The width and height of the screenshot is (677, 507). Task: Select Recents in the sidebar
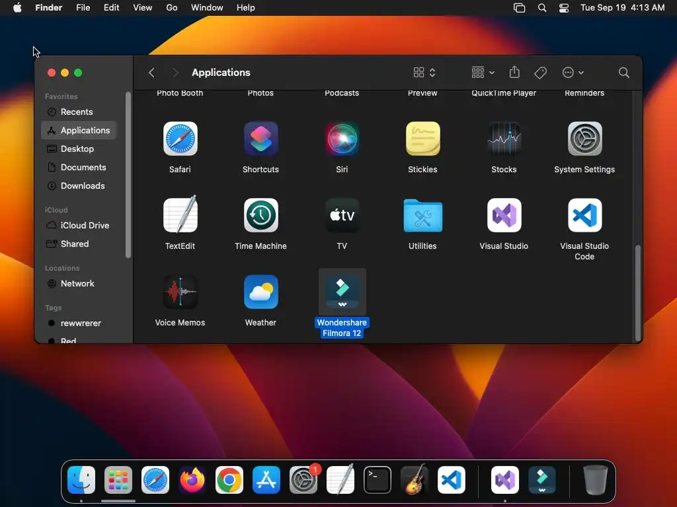(79, 112)
